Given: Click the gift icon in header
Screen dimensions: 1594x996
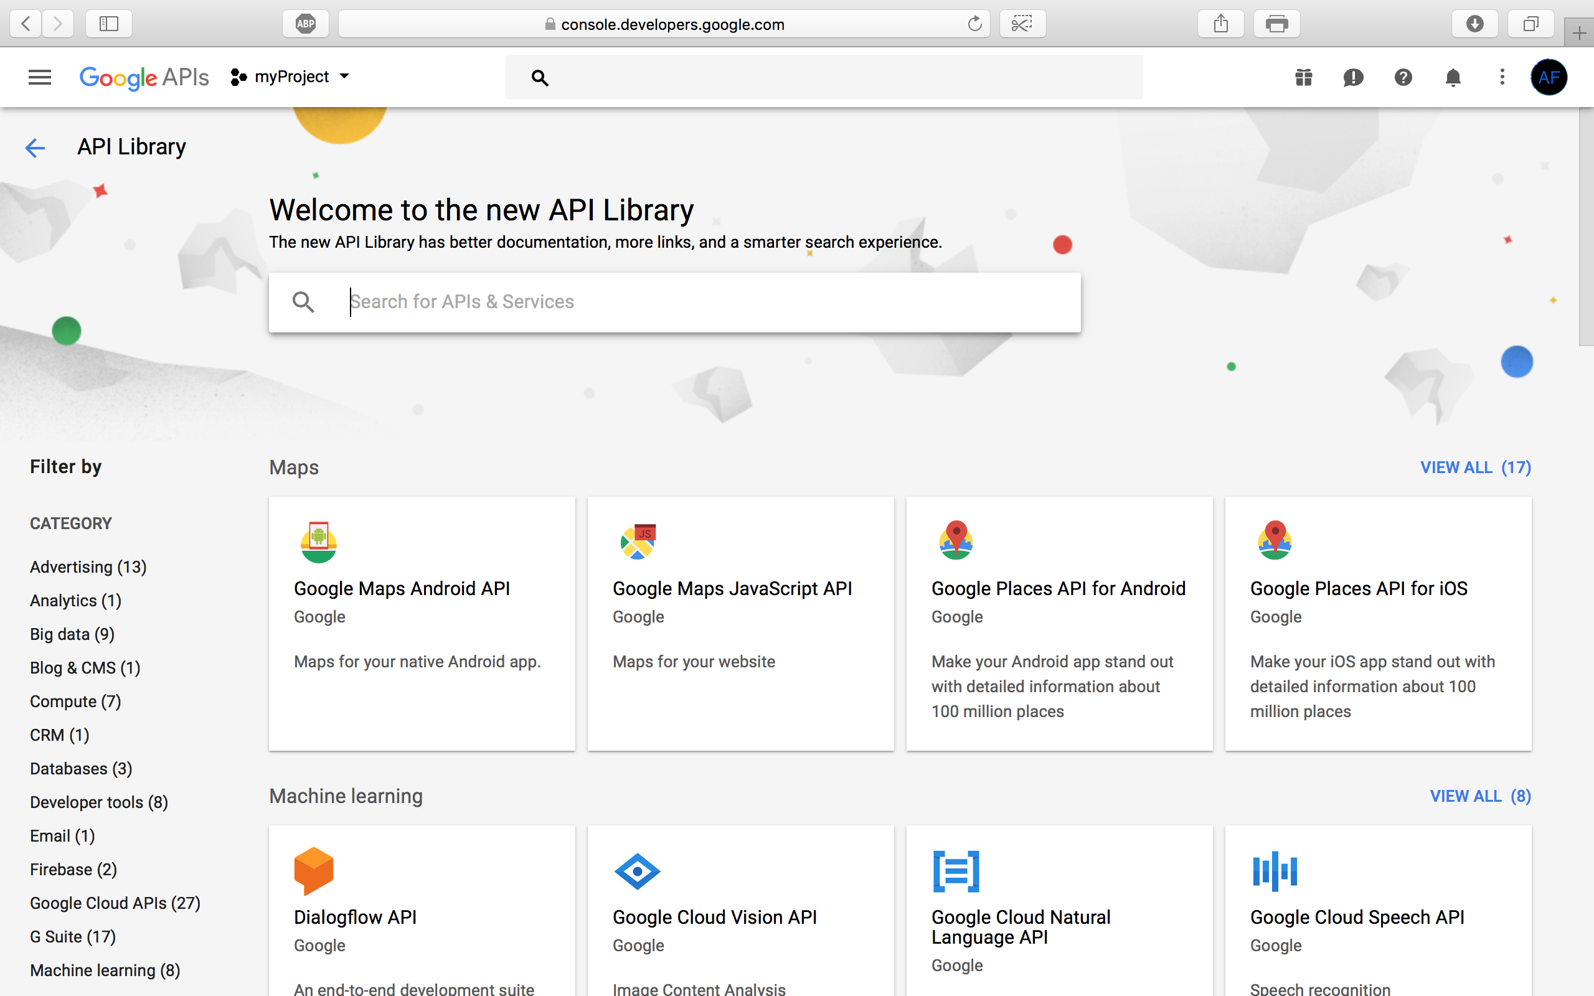Looking at the screenshot, I should (1303, 77).
